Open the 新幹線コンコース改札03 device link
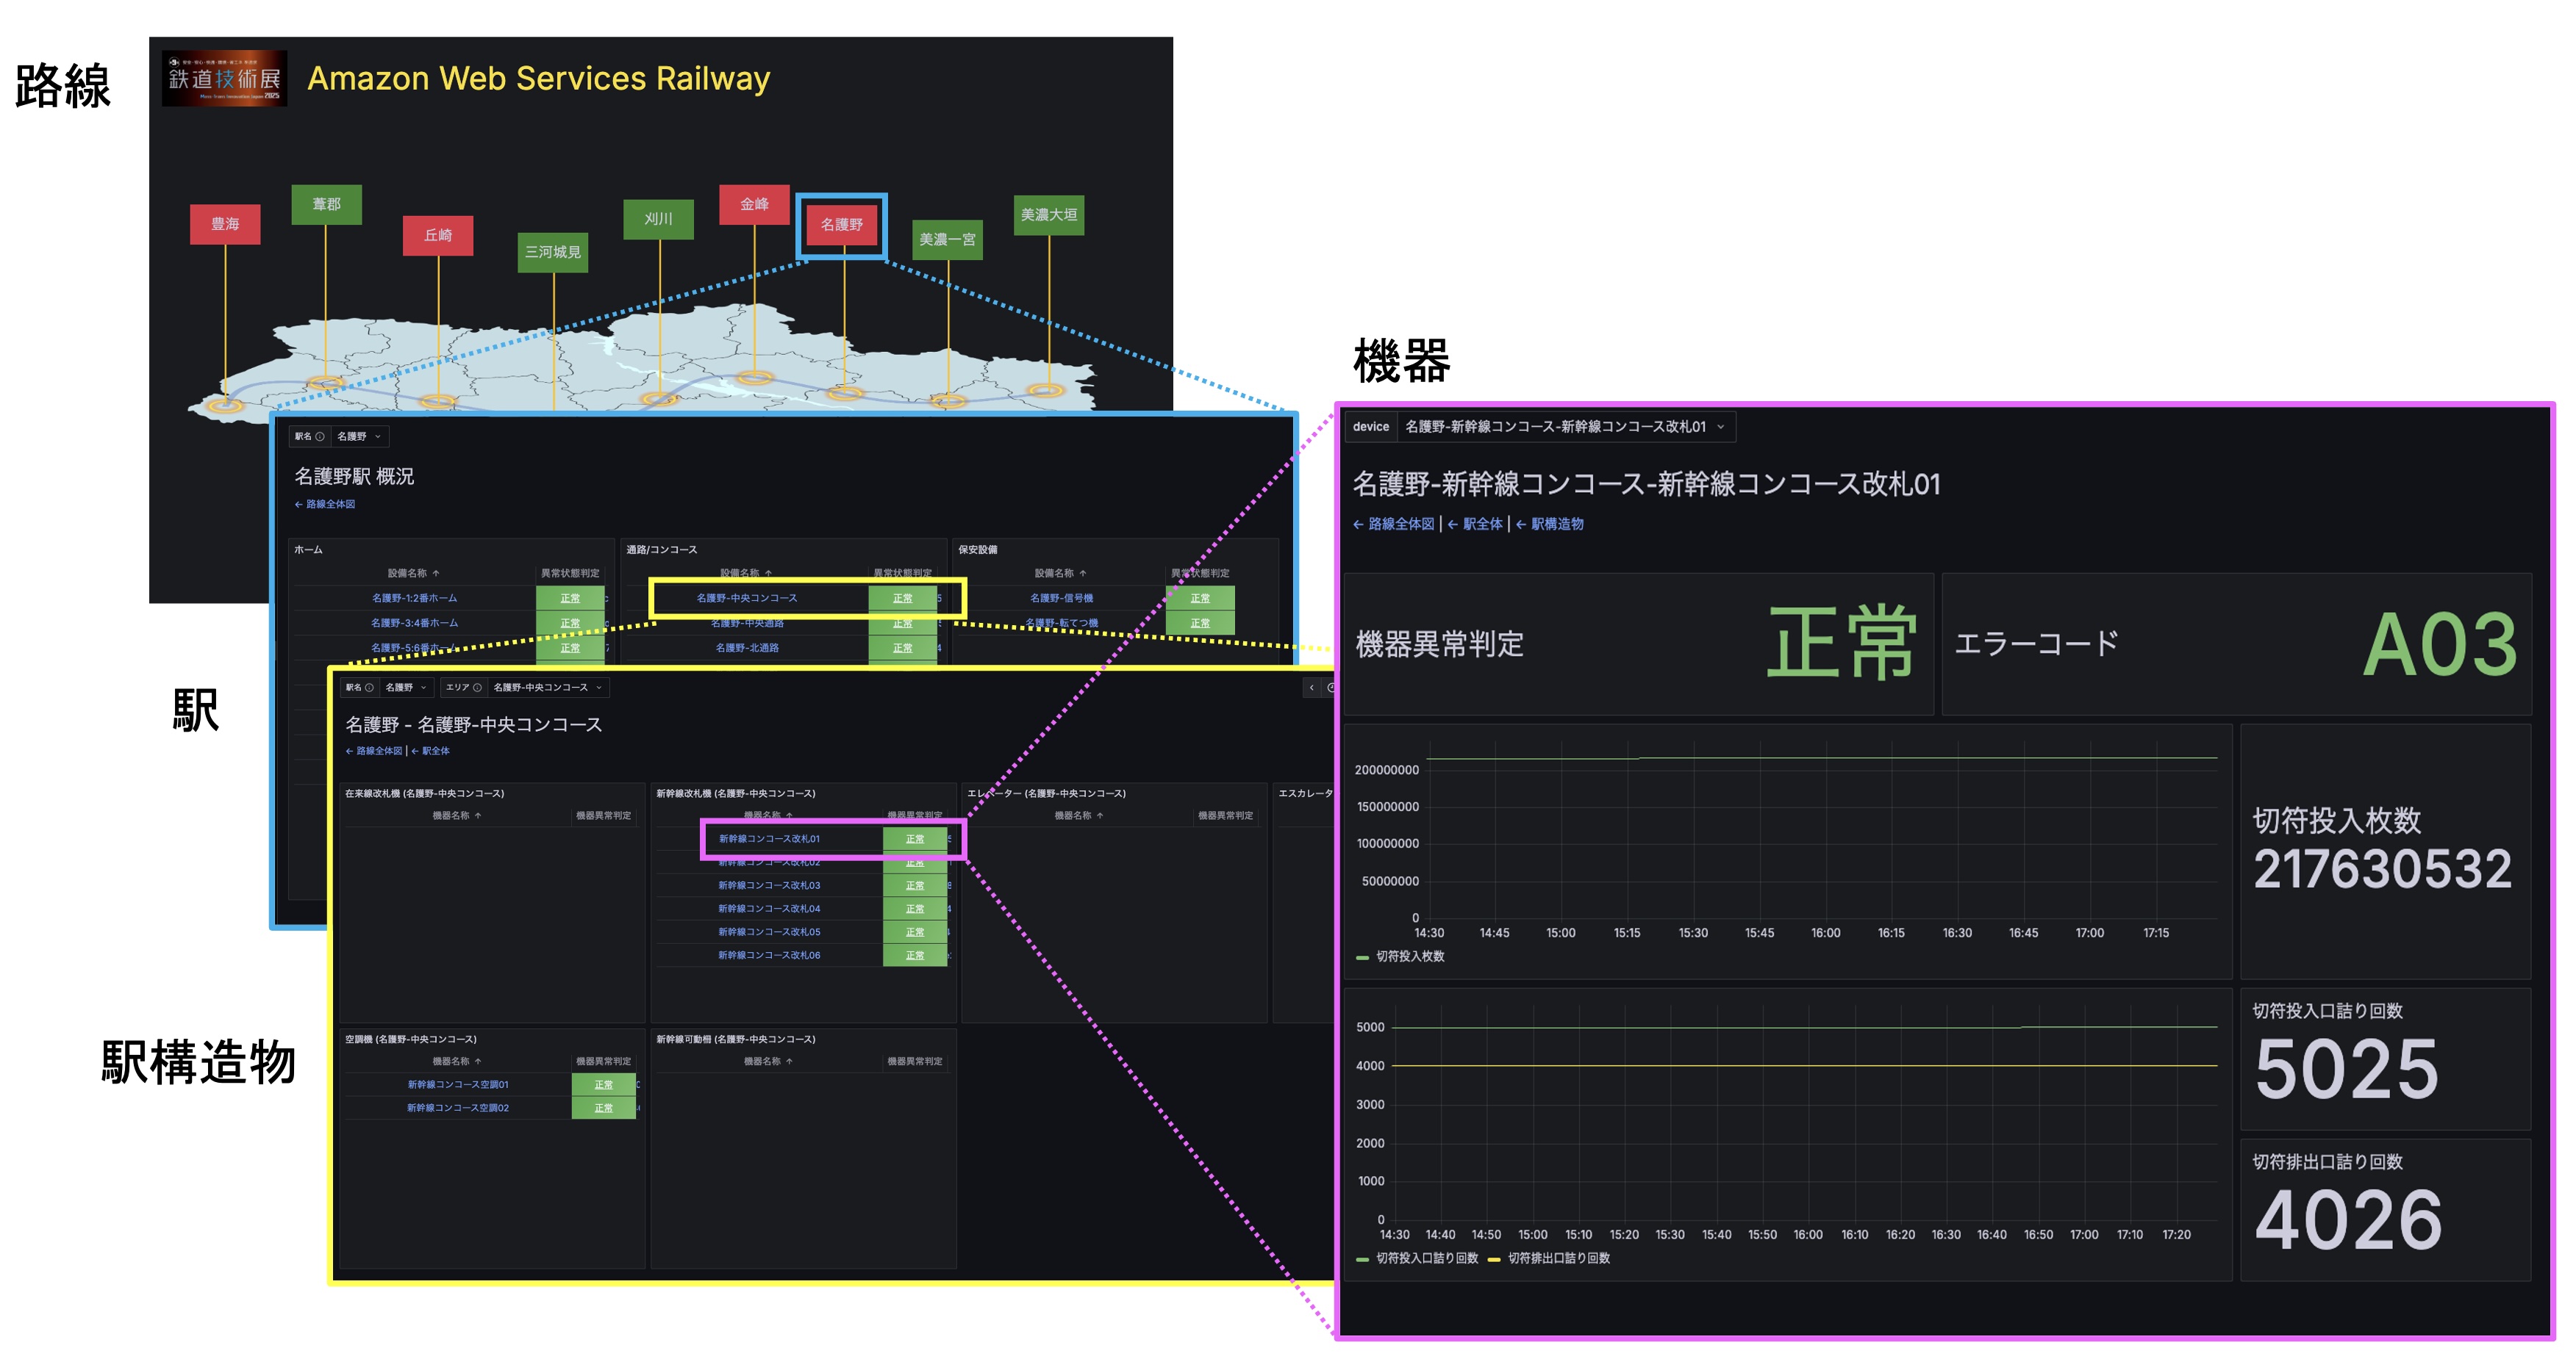Image resolution: width=2576 pixels, height=1359 pixels. coord(768,885)
